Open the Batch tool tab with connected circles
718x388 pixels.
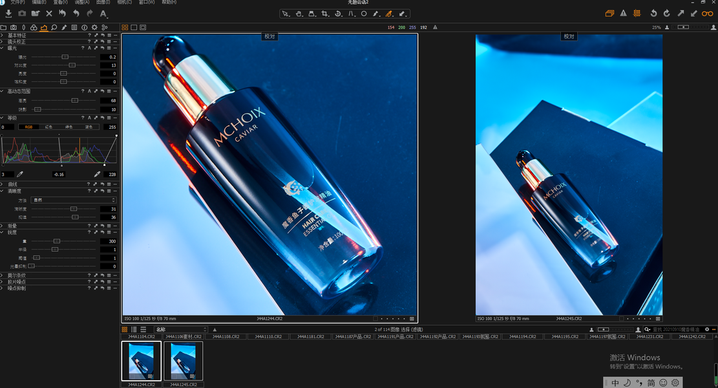tap(105, 28)
